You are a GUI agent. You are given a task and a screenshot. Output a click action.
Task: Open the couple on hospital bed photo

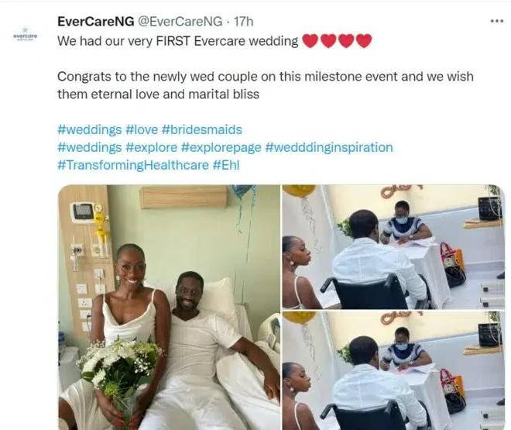point(169,307)
